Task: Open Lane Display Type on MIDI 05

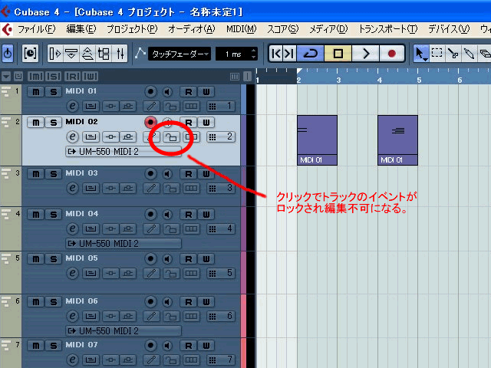Action: pos(191,273)
